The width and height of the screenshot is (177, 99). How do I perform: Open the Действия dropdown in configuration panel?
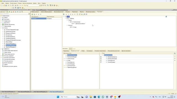tap(3, 12)
